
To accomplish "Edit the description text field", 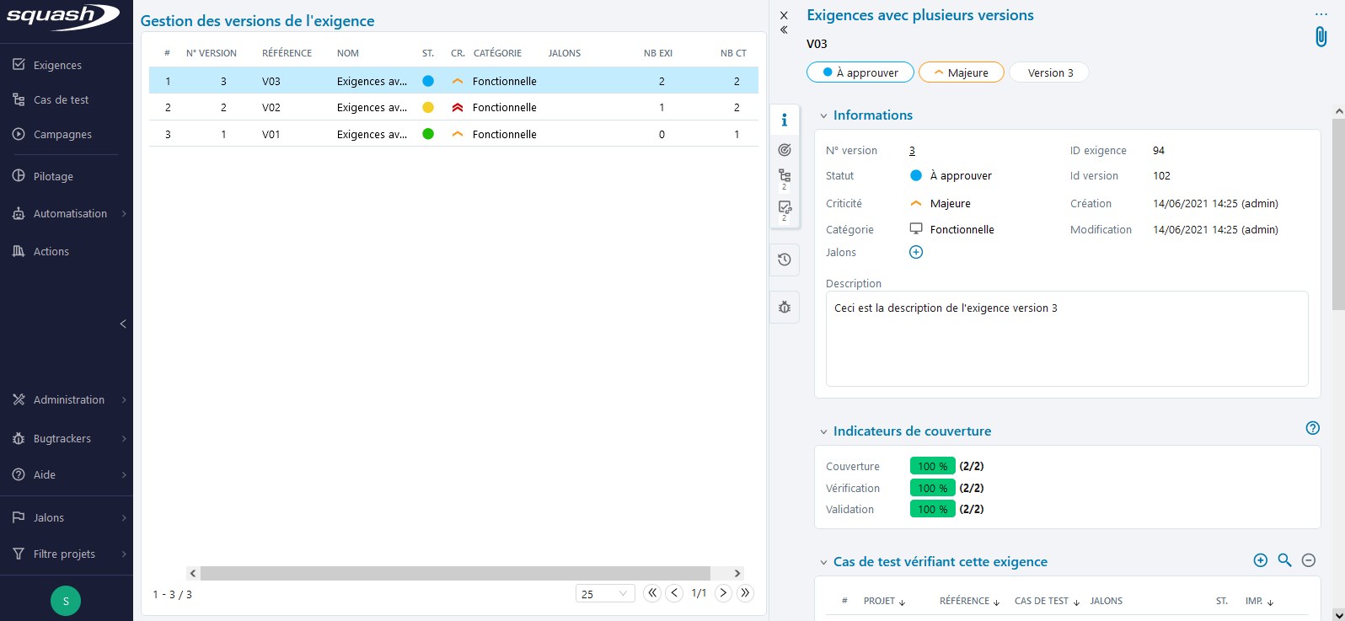I will (1067, 339).
